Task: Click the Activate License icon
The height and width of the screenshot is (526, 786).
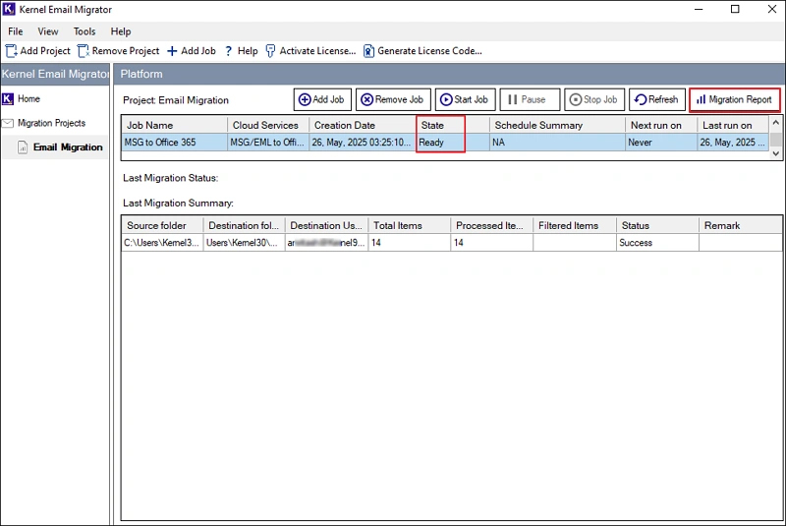Action: pos(270,51)
